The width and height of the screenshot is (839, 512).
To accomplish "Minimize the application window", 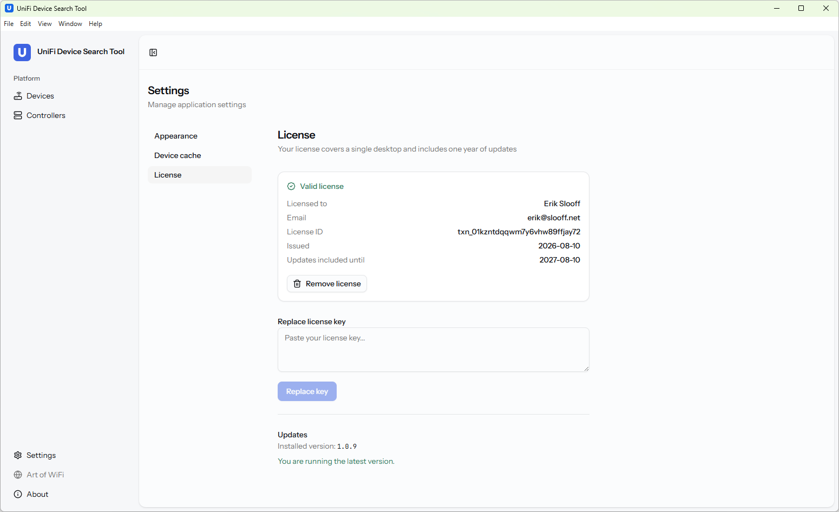I will click(x=777, y=8).
